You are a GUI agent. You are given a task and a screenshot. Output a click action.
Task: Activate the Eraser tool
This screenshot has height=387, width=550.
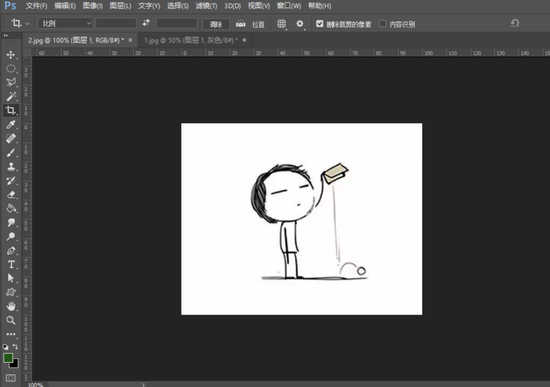[x=11, y=195]
